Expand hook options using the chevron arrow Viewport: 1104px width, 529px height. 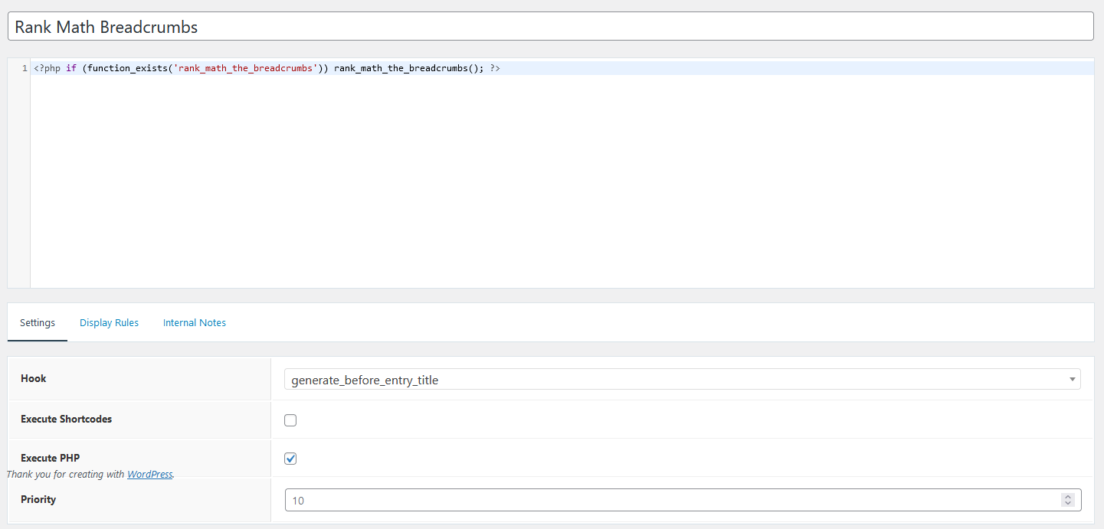(1071, 379)
